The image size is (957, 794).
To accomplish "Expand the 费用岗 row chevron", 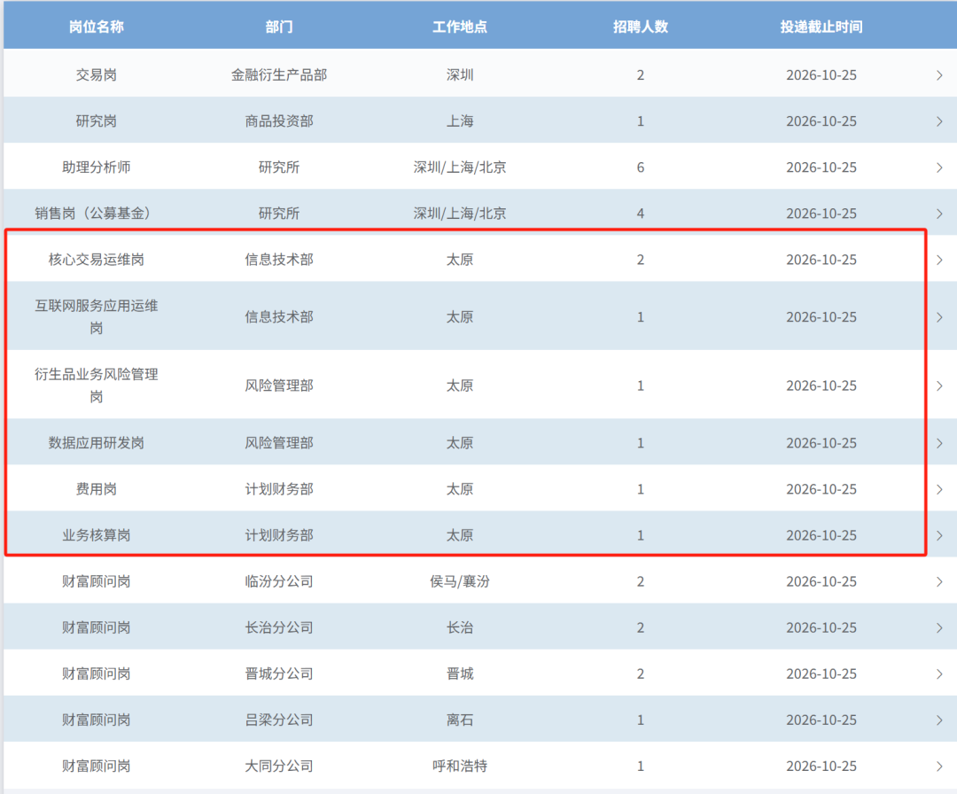I will coord(939,489).
